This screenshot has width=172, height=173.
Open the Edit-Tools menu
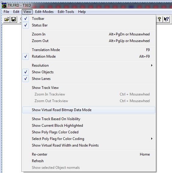[x=66, y=12]
